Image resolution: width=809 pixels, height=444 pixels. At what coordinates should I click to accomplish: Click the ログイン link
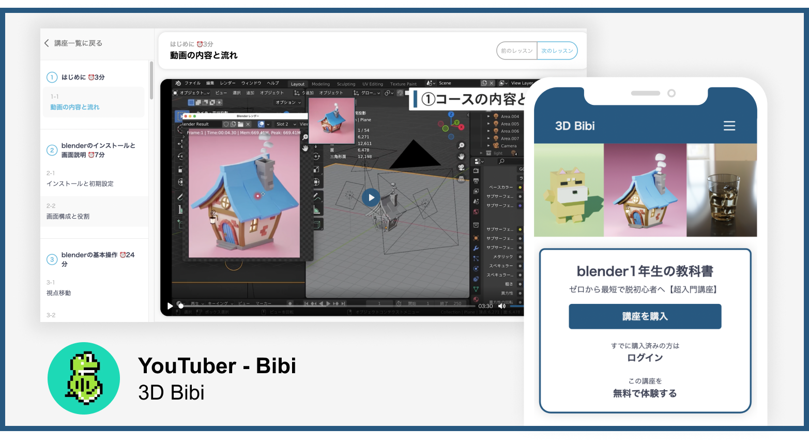645,358
